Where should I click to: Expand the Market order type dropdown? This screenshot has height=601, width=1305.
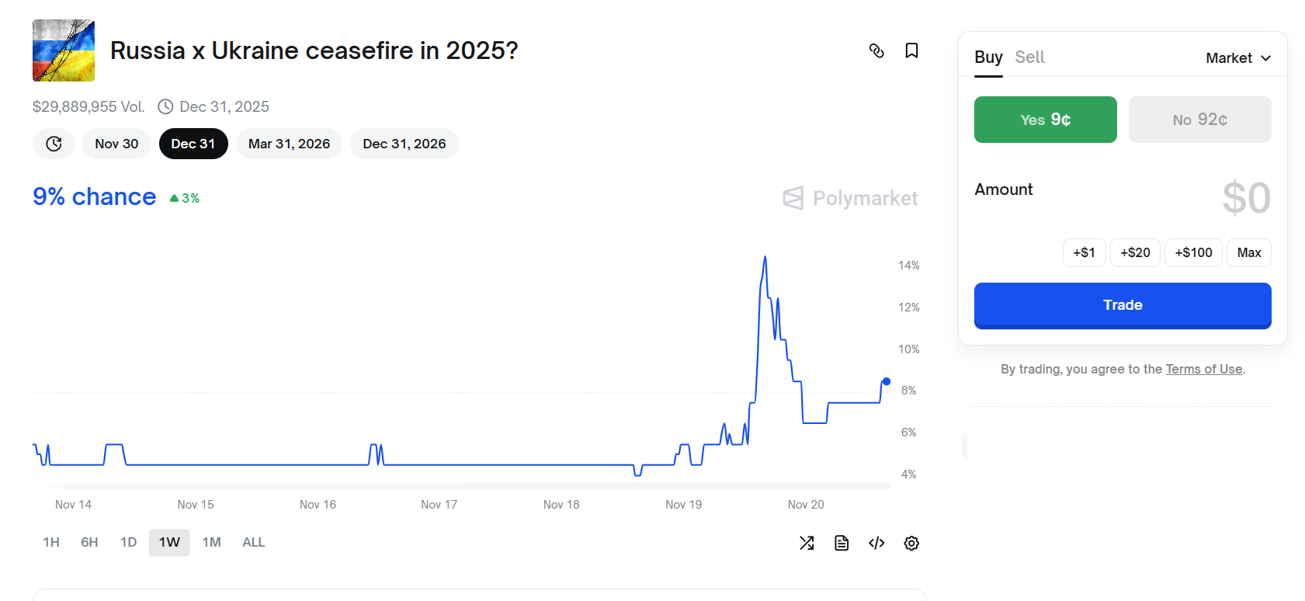tap(1237, 58)
